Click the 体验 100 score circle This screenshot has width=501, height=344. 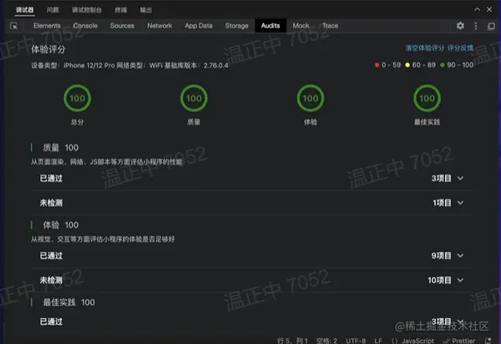coord(310,98)
